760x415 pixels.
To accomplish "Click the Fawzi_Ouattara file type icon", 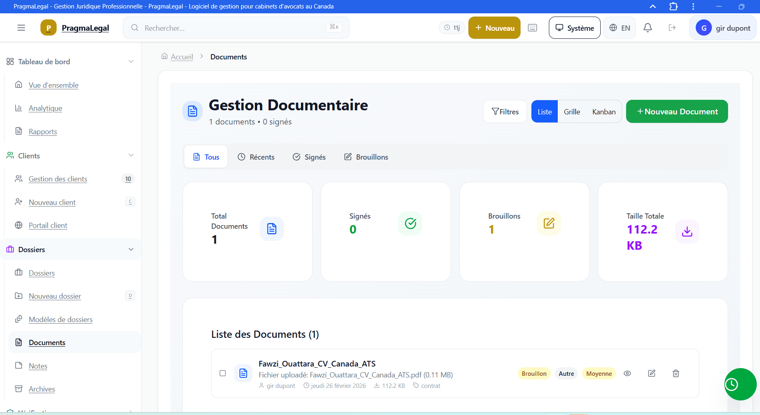I will [243, 373].
